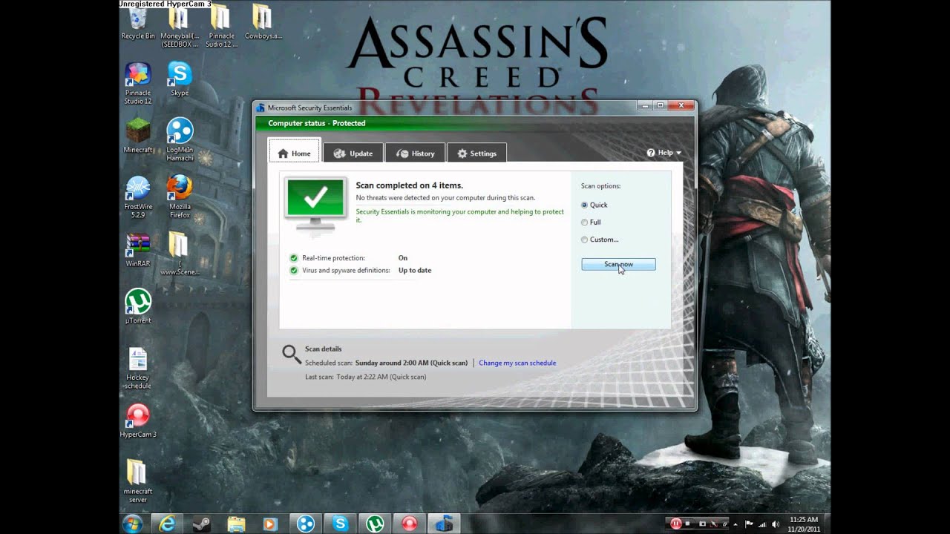Click Change my scan schedule link
The width and height of the screenshot is (950, 534).
pos(517,363)
